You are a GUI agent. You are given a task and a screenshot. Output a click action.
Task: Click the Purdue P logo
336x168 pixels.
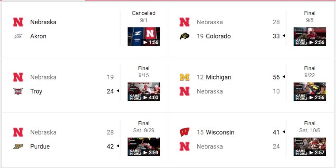click(18, 146)
